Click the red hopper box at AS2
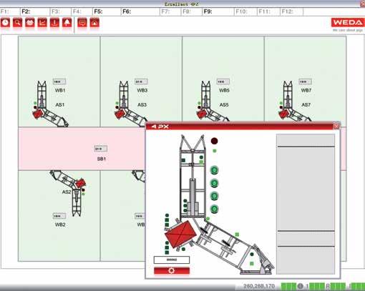The width and height of the screenshot is (365, 291). click(80, 183)
